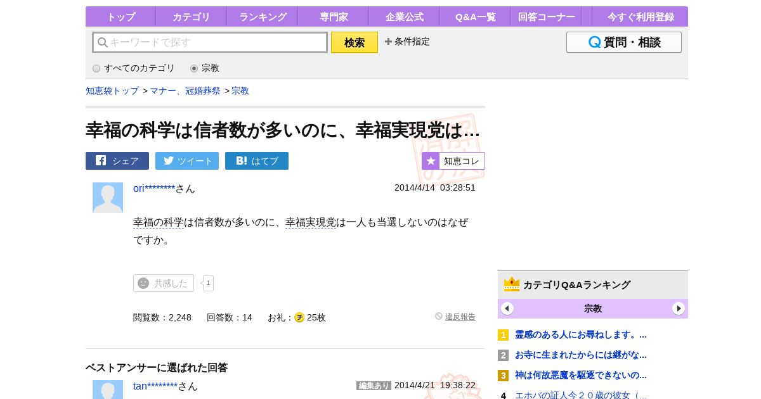
Task: Open ranking item 霊感のある人にお尋ねします
Action: [x=581, y=334]
